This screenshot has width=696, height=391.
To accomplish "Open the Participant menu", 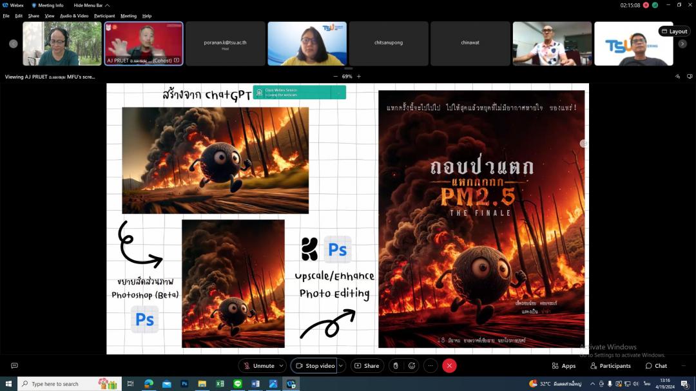I will point(104,15).
